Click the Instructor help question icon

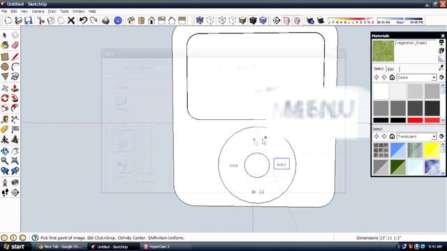35,238
